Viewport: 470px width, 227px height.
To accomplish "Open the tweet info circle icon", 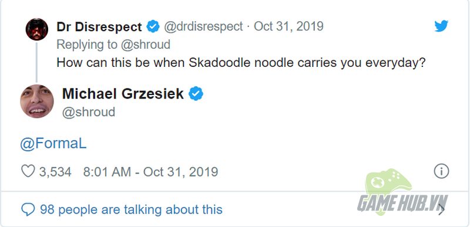I will 441,171.
